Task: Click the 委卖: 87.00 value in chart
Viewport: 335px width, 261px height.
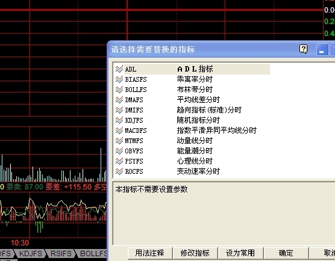Action: pos(25,187)
